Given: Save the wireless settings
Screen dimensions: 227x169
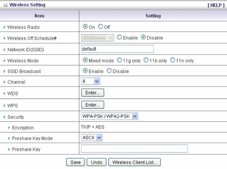Looking at the screenshot, I should pyautogui.click(x=75, y=162).
